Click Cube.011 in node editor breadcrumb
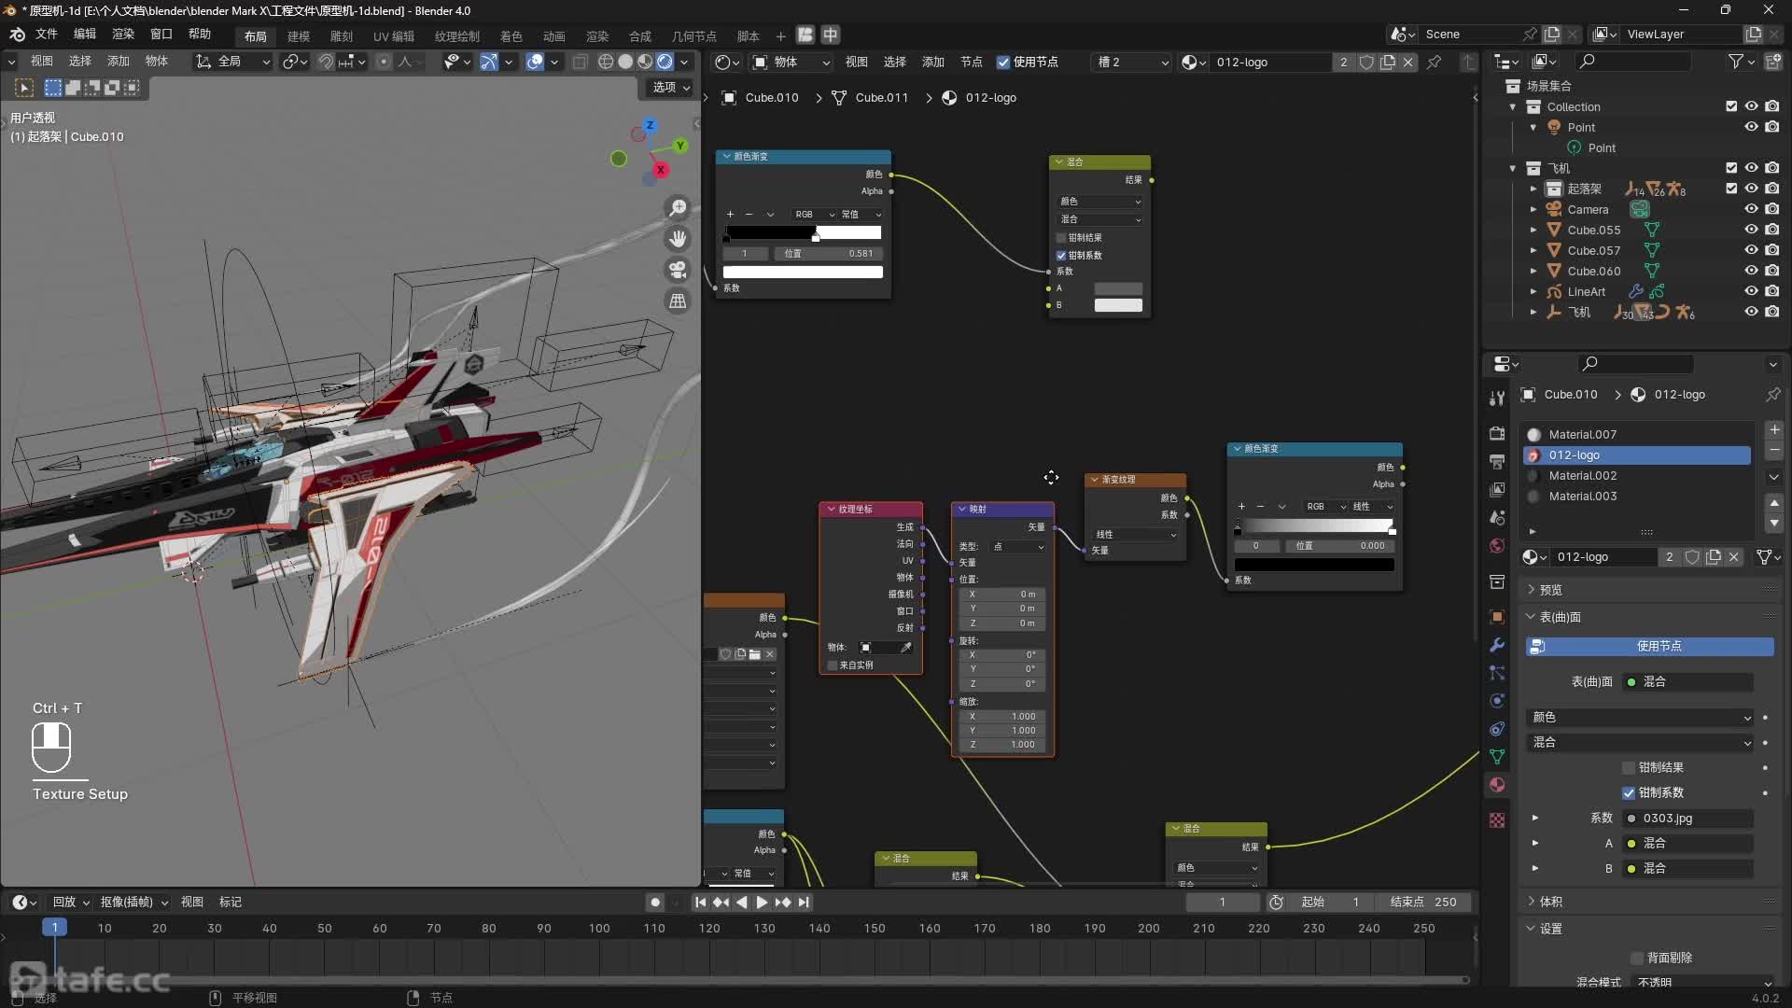The width and height of the screenshot is (1792, 1008). pyautogui.click(x=881, y=98)
